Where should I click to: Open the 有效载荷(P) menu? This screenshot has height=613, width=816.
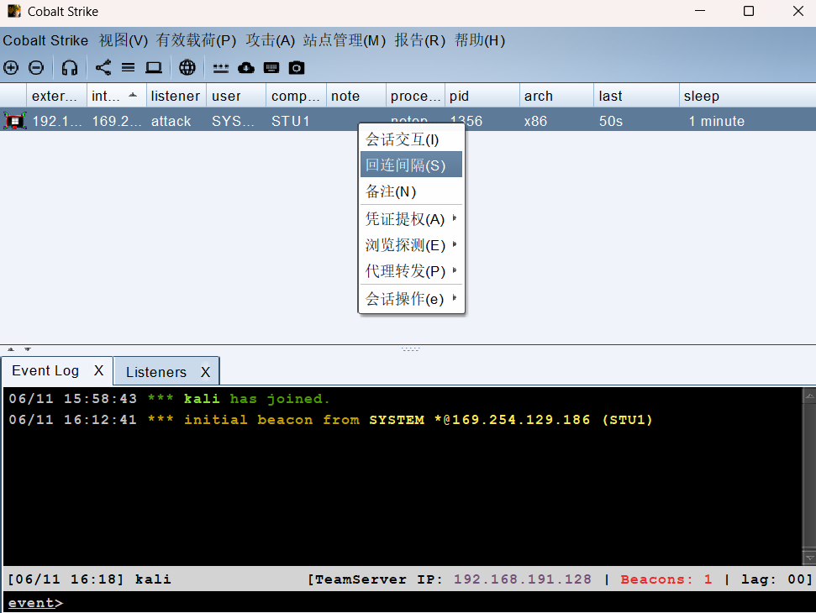pyautogui.click(x=196, y=40)
